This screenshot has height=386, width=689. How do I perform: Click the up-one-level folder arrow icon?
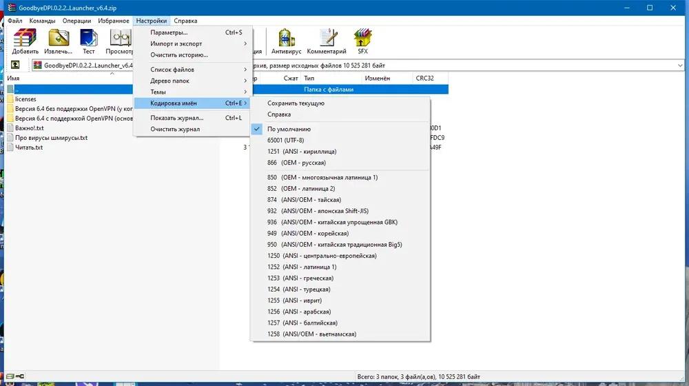[15, 65]
